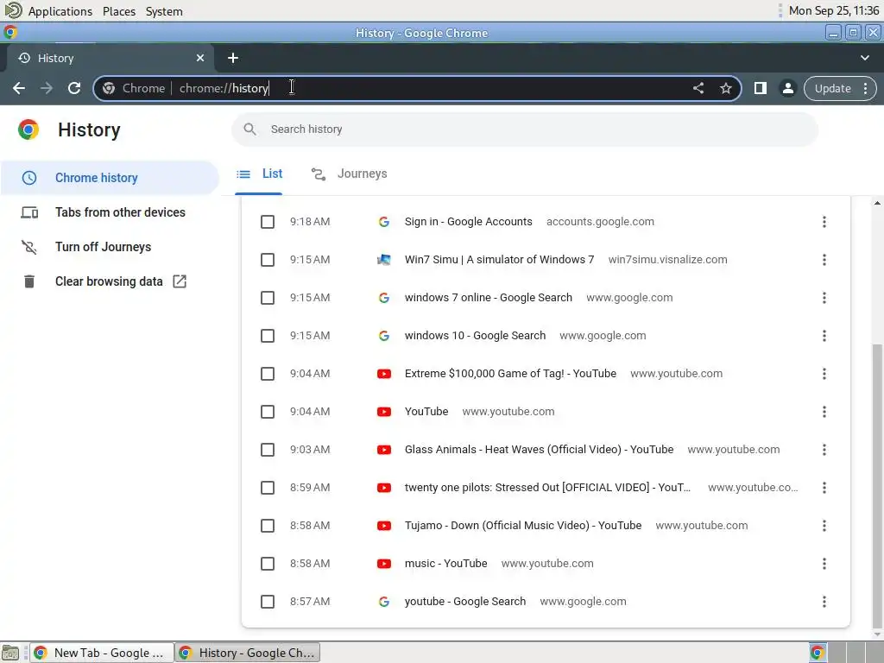
Task: Open actions menu for music - YouTube
Action: tap(824, 564)
